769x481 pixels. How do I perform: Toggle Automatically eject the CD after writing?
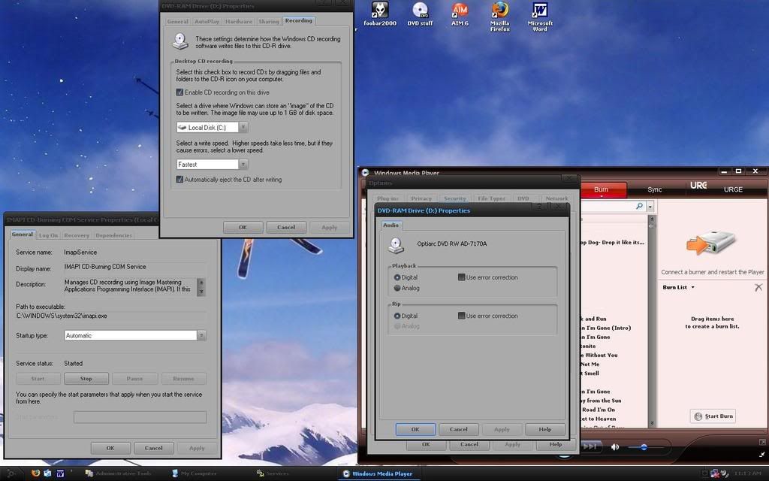coord(179,180)
